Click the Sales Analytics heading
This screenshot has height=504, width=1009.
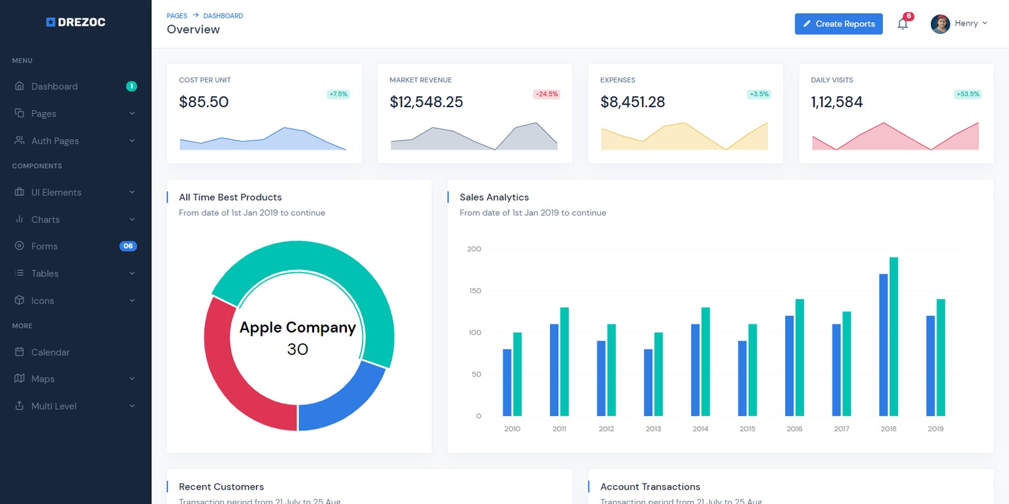tap(494, 197)
